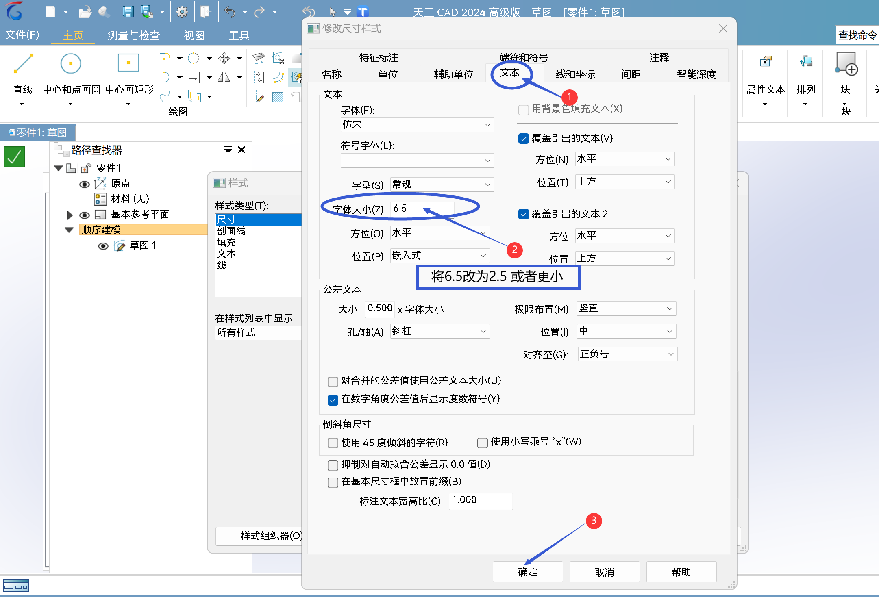Viewport: 879px width, 597px height.
Task: Switch to the 单位 tab
Action: (x=388, y=74)
